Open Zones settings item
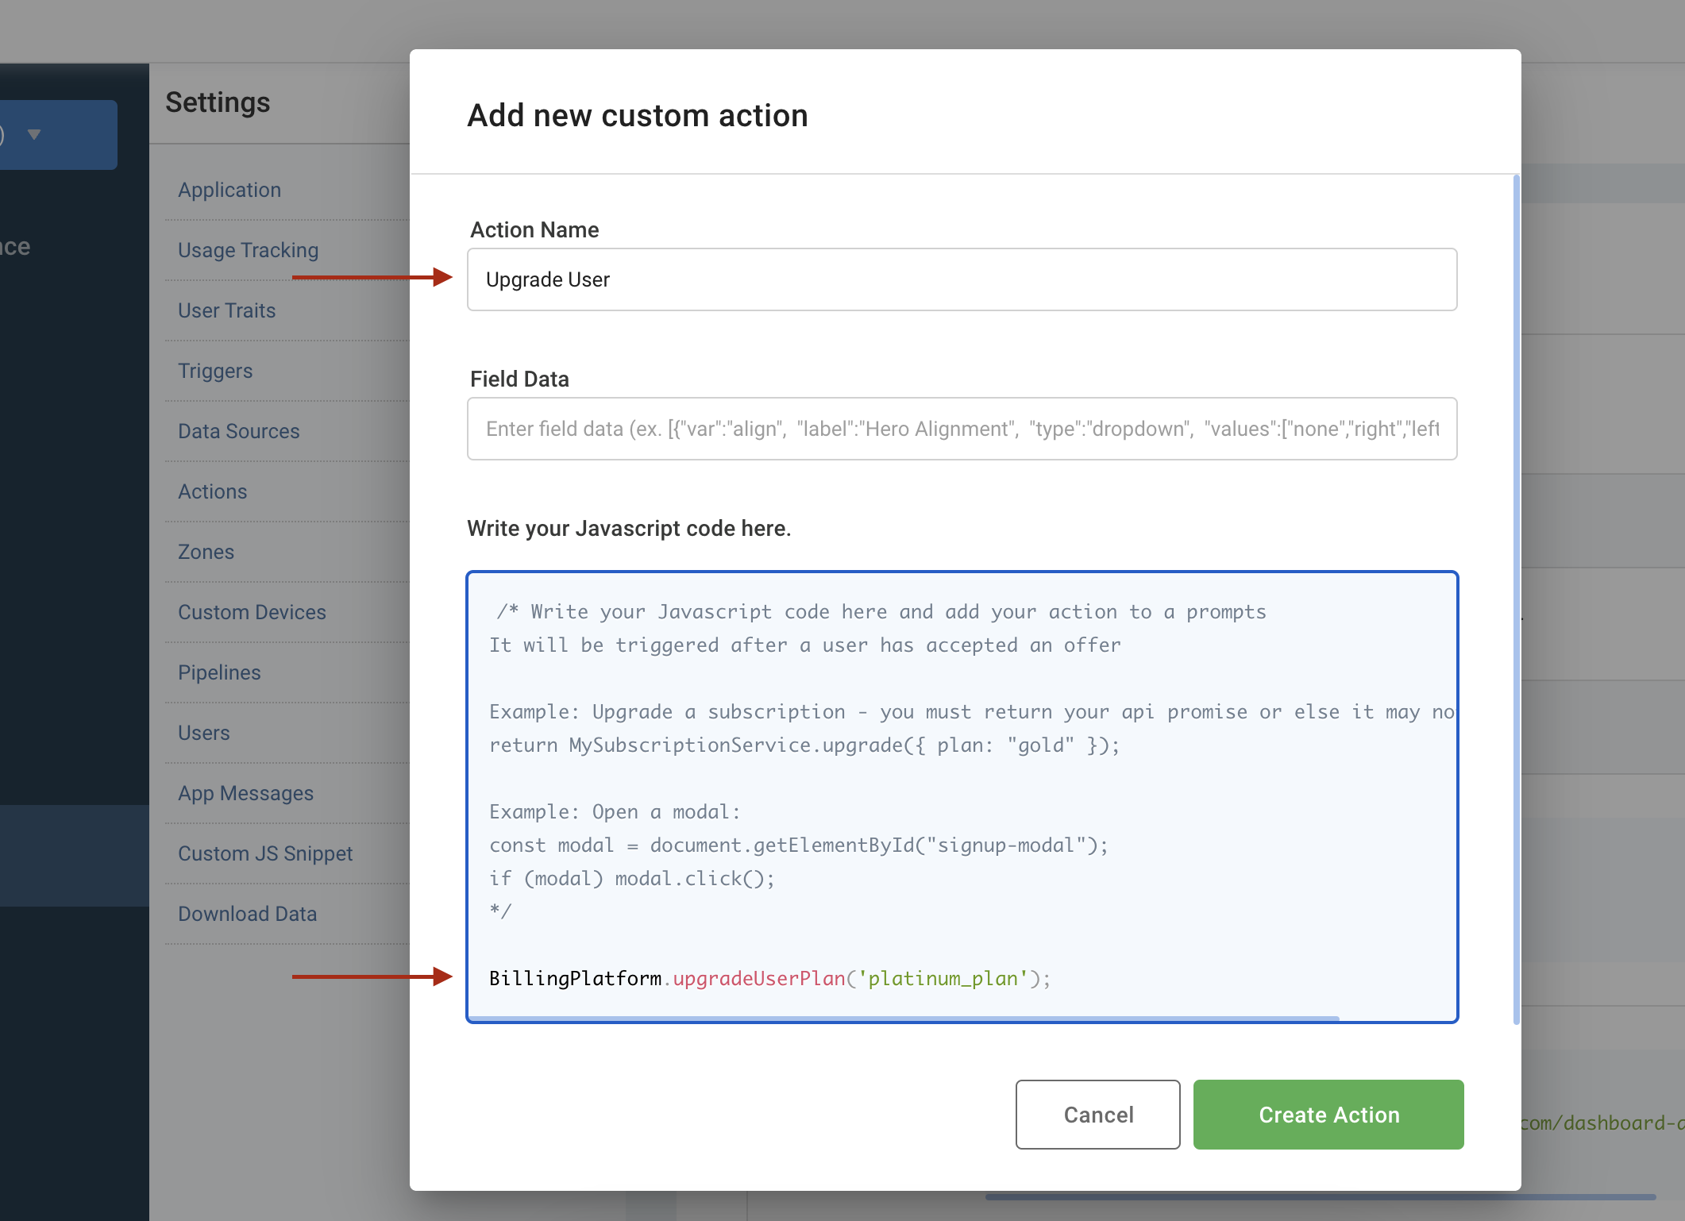This screenshot has width=1685, height=1221. pyautogui.click(x=206, y=552)
